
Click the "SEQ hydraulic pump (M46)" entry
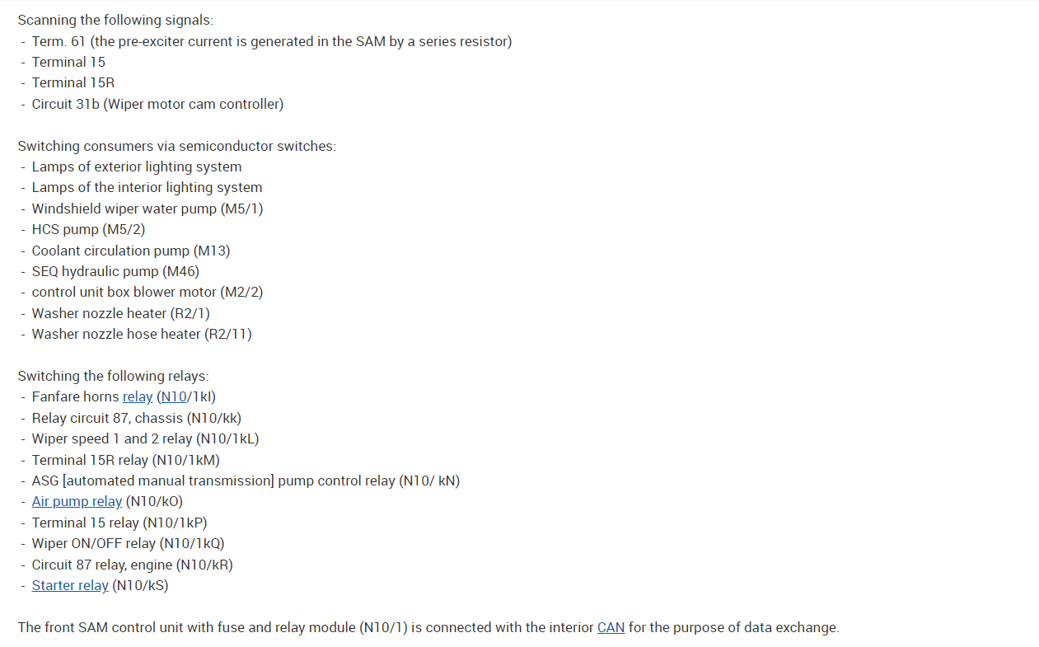[x=115, y=271]
